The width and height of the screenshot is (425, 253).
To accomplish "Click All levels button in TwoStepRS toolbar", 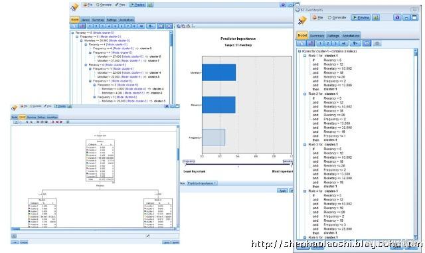I will point(343,43).
